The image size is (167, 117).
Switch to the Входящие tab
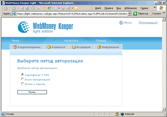[x=81, y=47]
